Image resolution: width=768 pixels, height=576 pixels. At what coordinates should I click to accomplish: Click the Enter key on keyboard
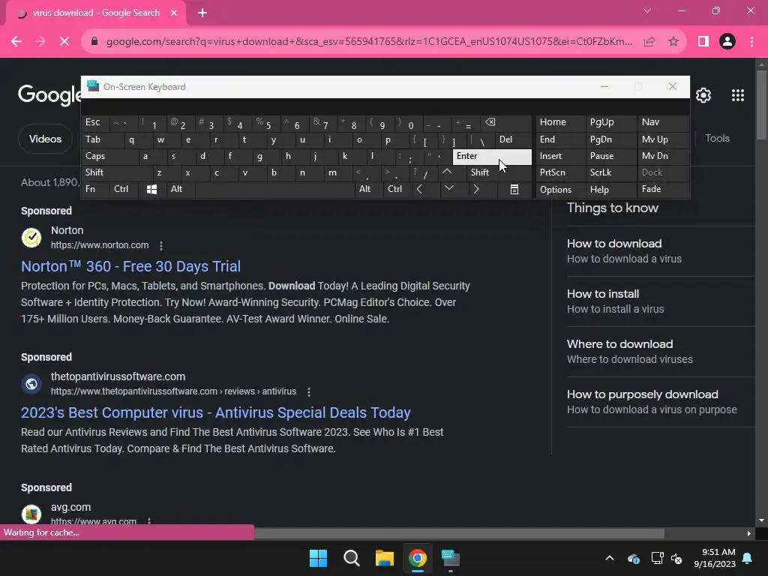click(492, 156)
